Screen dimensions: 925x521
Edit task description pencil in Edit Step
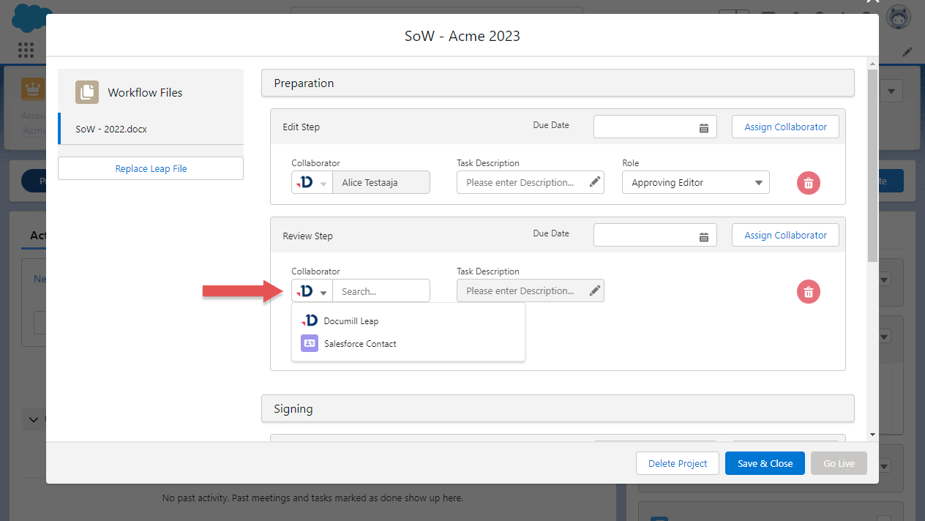[x=595, y=182]
